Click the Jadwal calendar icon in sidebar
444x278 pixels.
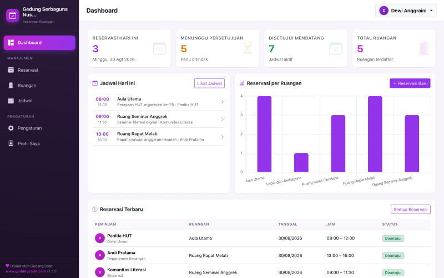pos(11,101)
